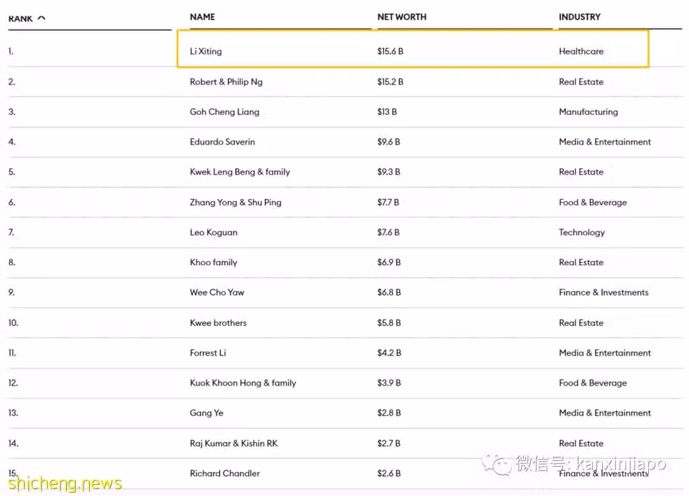Select Food & Beverage in Kuok Khoon Hong row
Image resolution: width=689 pixels, height=496 pixels.
[593, 383]
